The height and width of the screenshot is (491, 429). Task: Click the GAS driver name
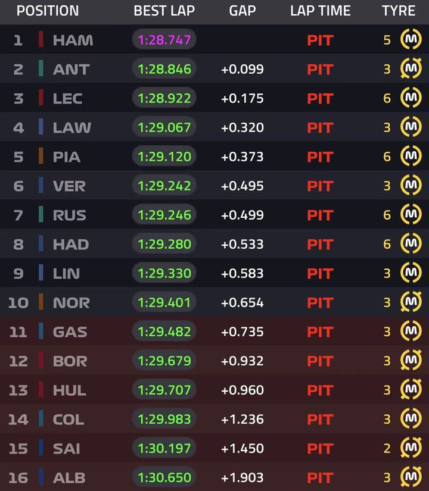(x=70, y=332)
